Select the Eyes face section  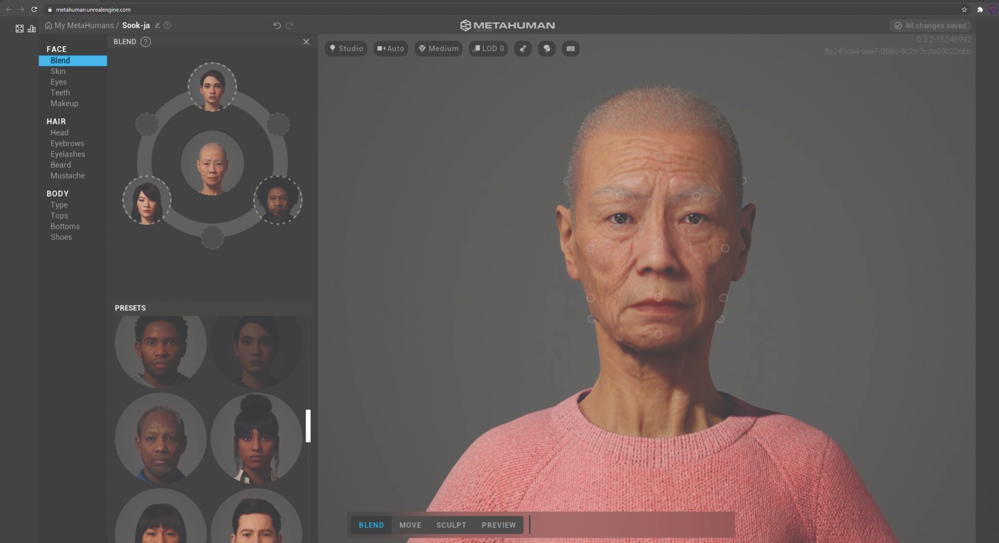click(x=59, y=82)
